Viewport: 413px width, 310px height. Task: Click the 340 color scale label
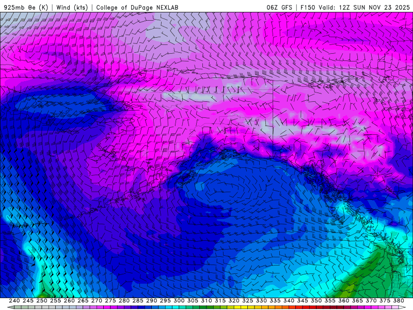(289, 301)
